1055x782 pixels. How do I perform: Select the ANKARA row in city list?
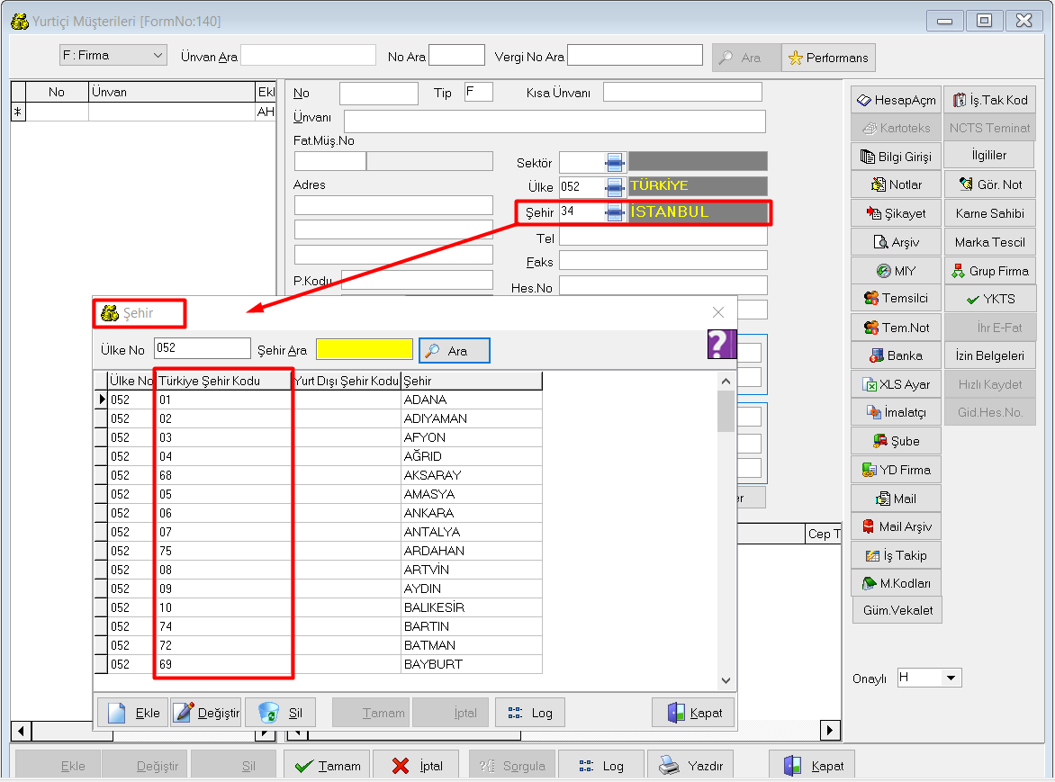point(428,513)
